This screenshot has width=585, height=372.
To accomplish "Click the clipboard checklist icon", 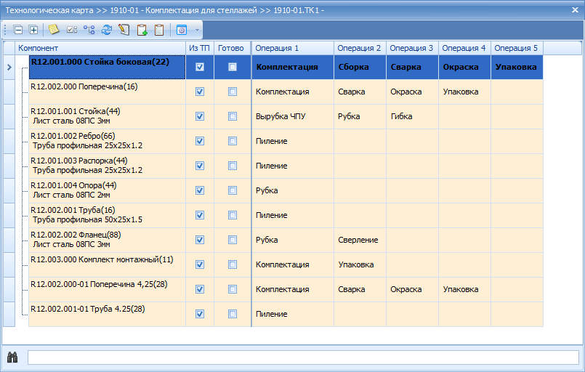I will tap(159, 30).
